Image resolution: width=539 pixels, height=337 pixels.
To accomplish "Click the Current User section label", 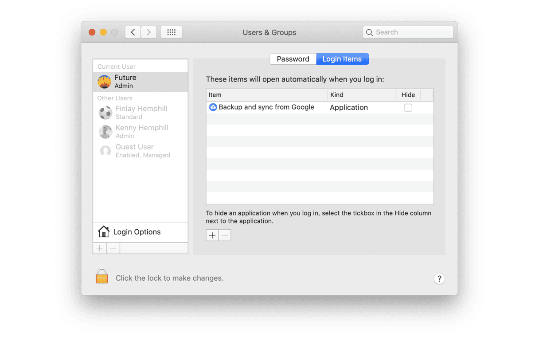I will pyautogui.click(x=117, y=67).
